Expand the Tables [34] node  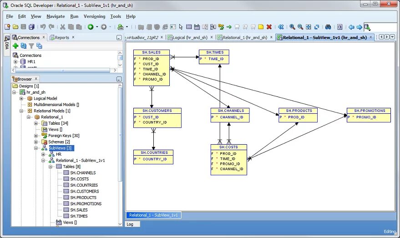click(x=36, y=123)
